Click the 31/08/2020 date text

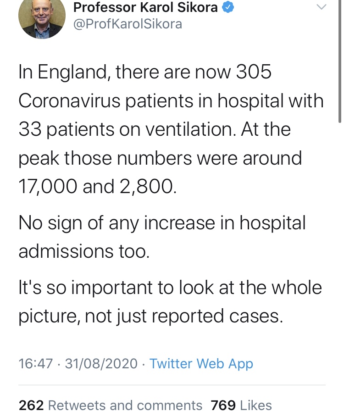pos(101,363)
